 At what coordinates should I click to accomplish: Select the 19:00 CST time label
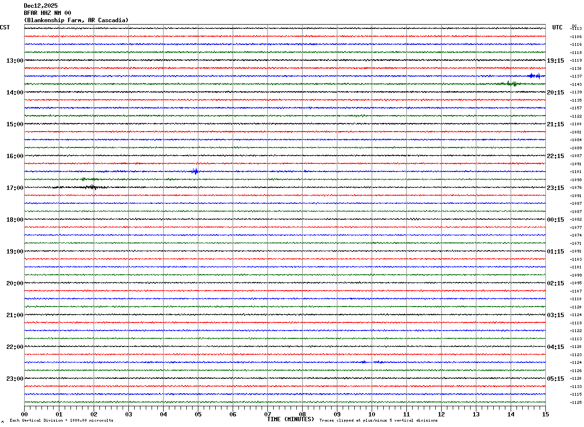[14, 252]
